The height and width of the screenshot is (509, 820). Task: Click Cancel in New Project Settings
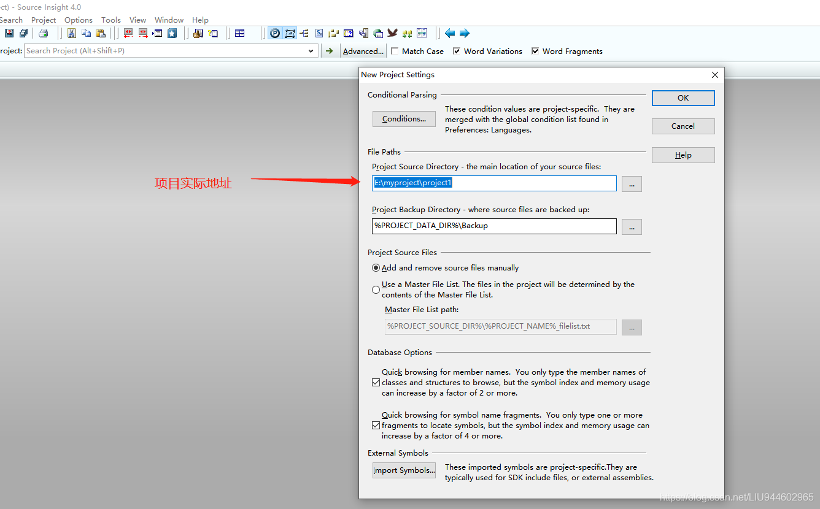click(683, 126)
